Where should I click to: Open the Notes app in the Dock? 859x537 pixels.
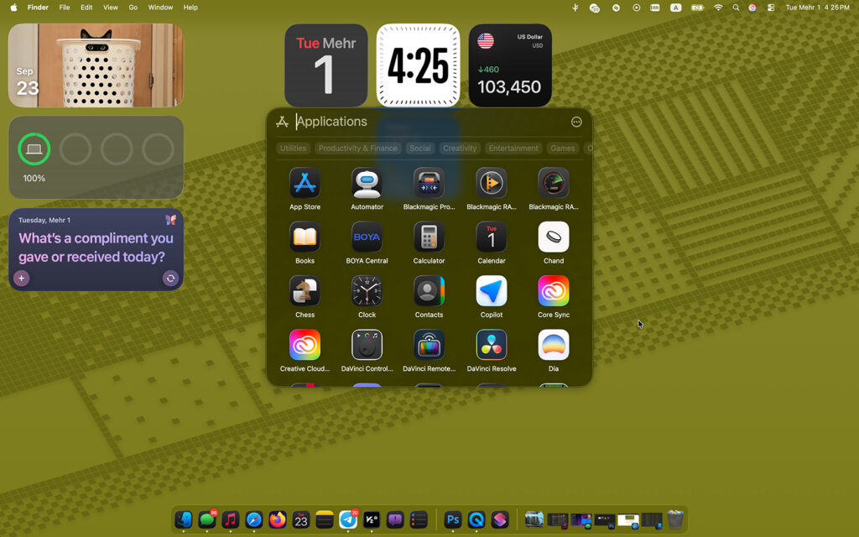[x=325, y=519]
